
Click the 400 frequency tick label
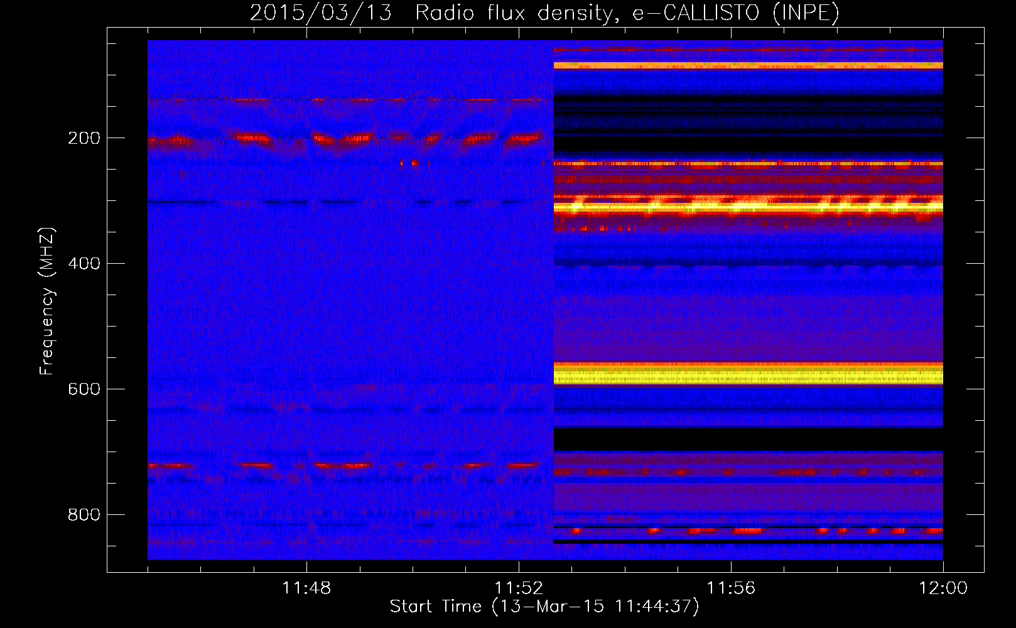pos(84,264)
